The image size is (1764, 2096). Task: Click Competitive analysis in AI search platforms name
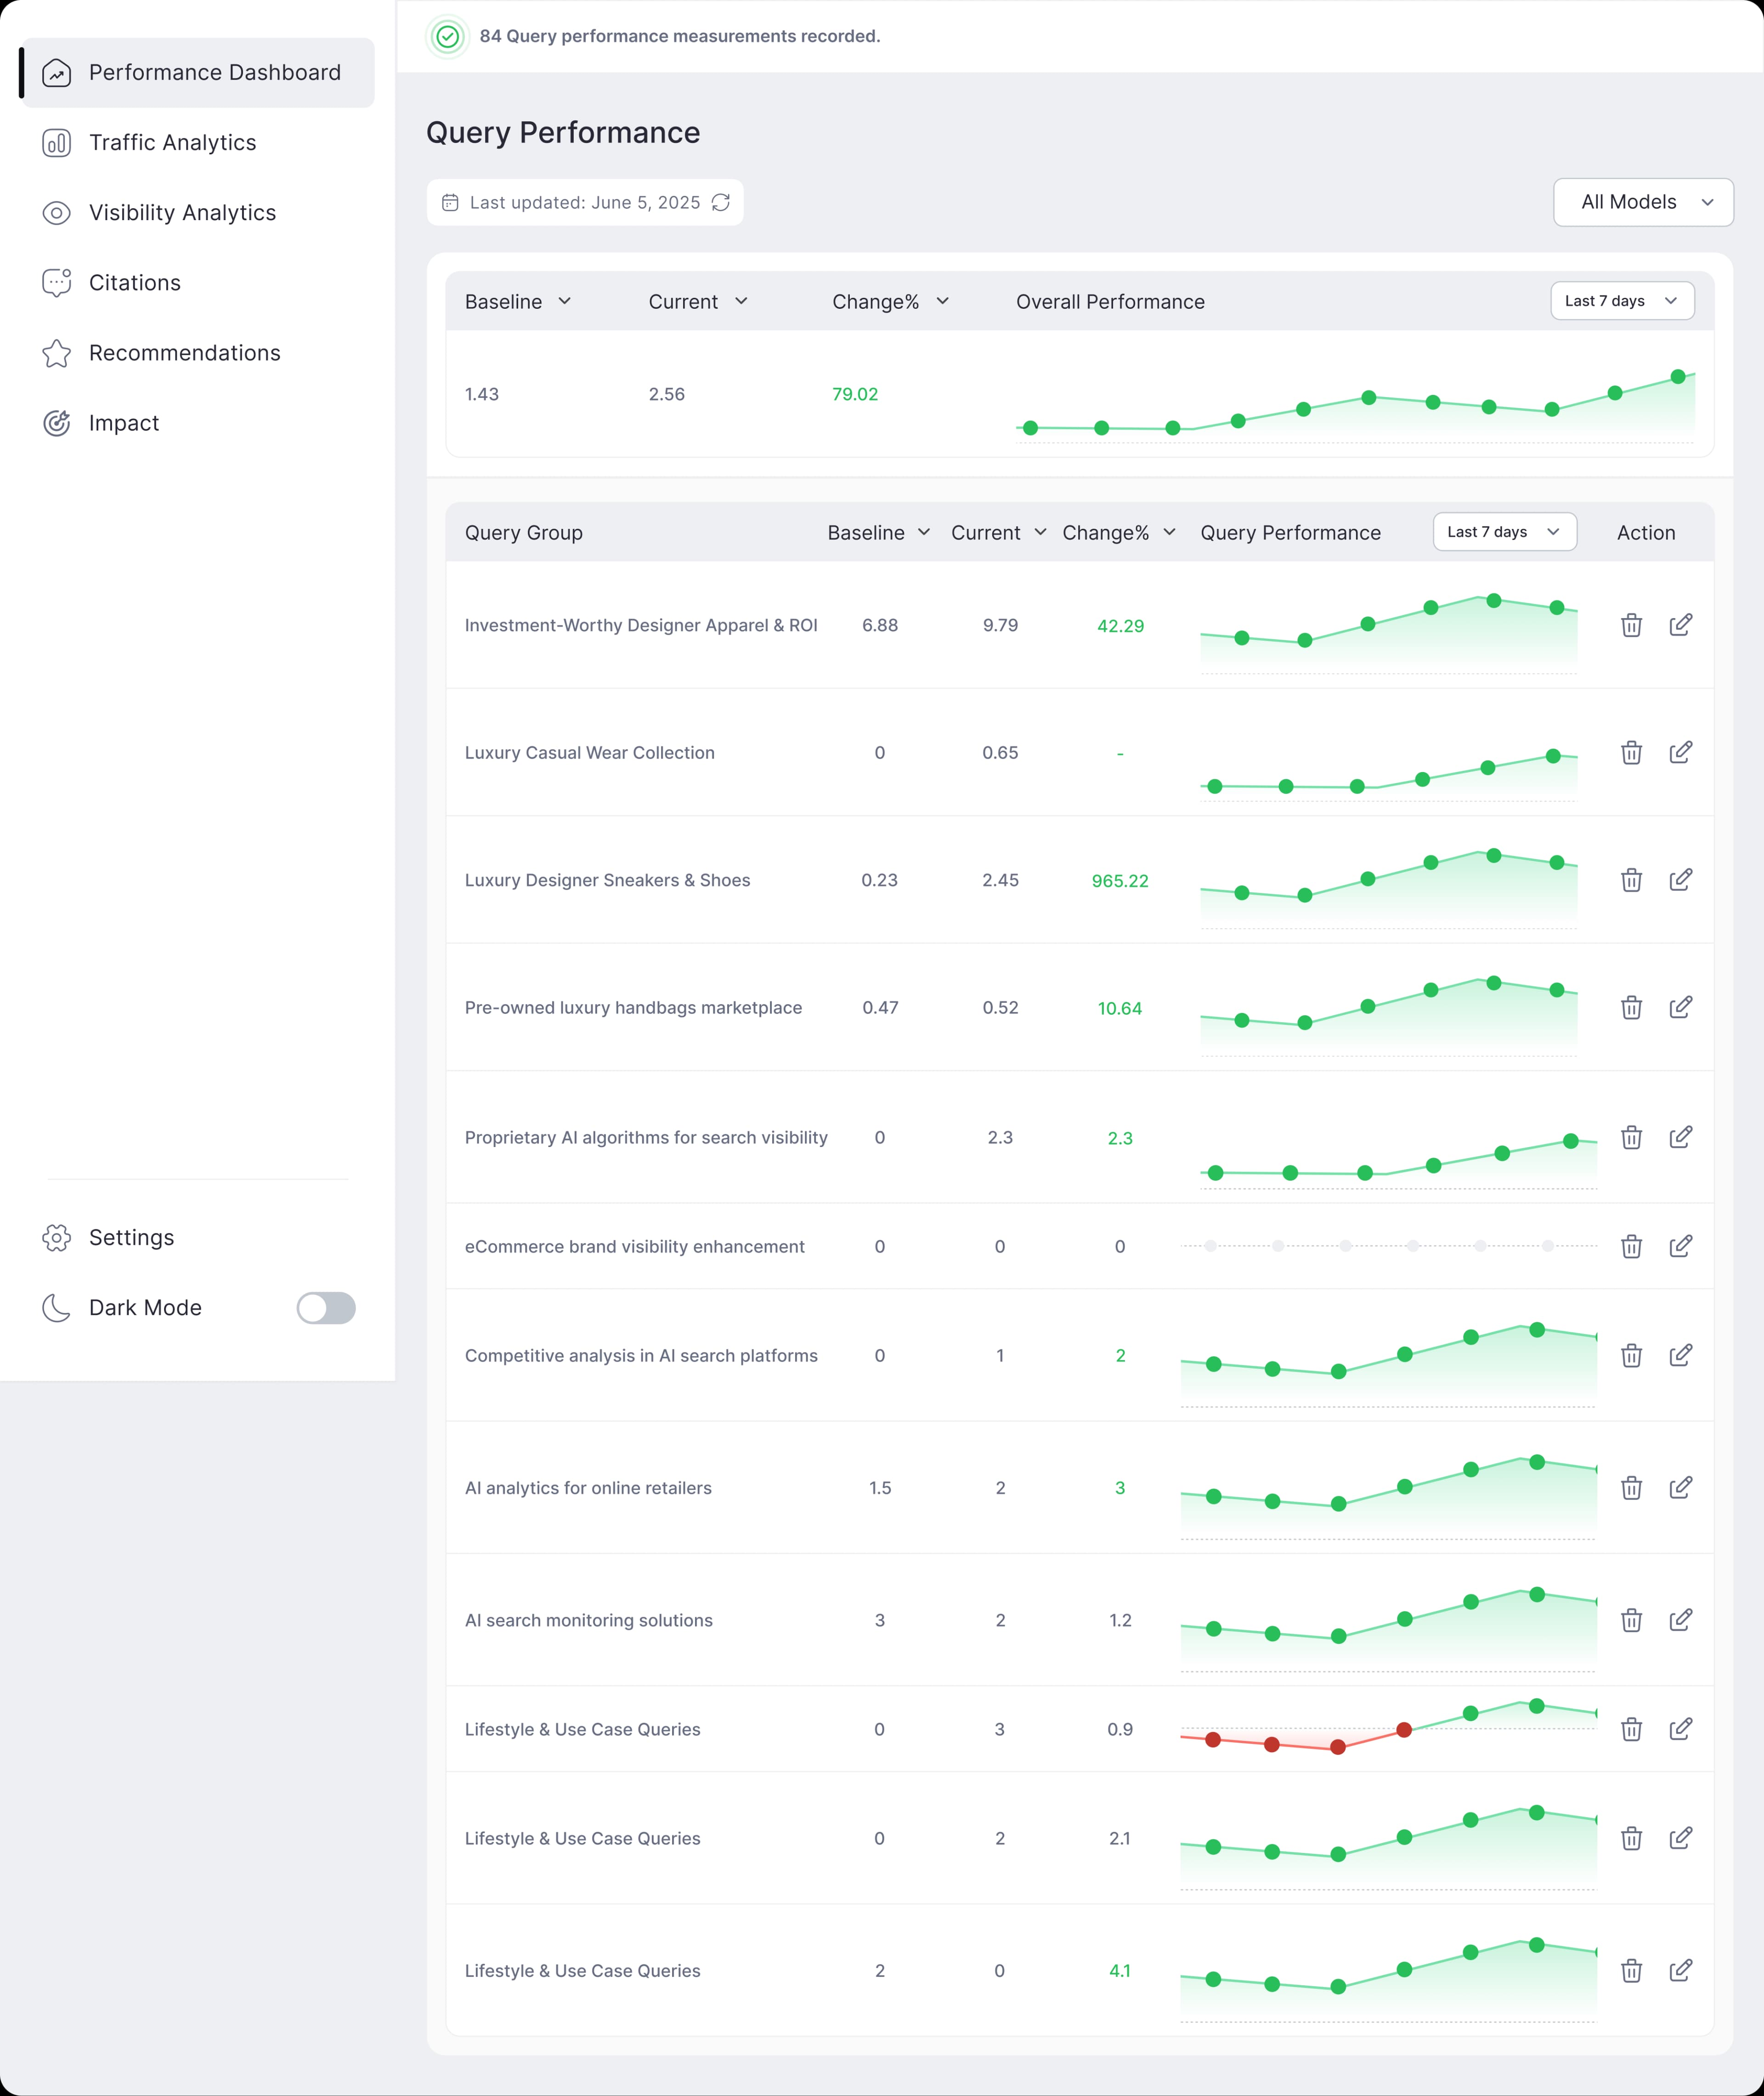641,1356
